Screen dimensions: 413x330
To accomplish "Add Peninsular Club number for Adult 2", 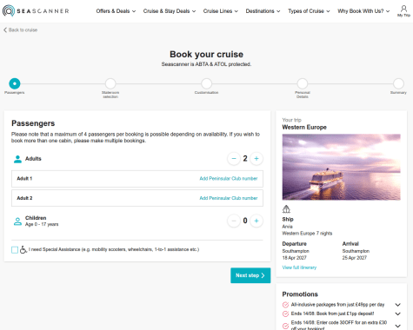I will (x=229, y=198).
